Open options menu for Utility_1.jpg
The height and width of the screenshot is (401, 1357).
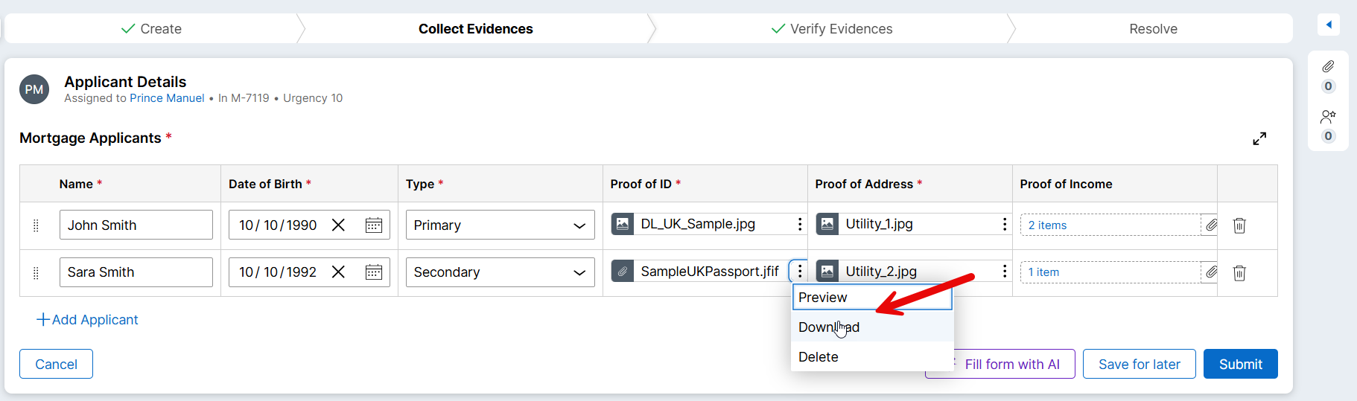[x=1005, y=224]
